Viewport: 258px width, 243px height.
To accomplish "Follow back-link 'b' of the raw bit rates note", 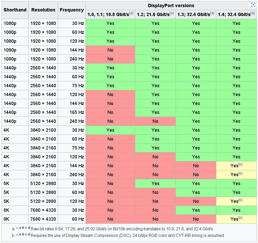I will point(23,227).
